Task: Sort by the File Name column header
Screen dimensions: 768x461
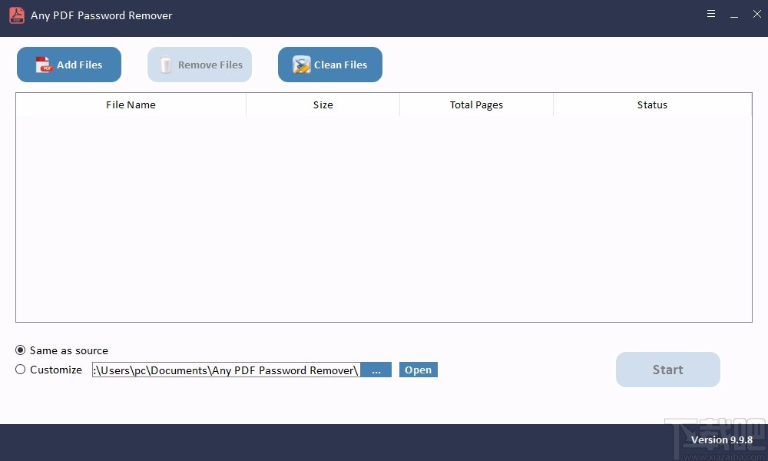Action: 131,104
